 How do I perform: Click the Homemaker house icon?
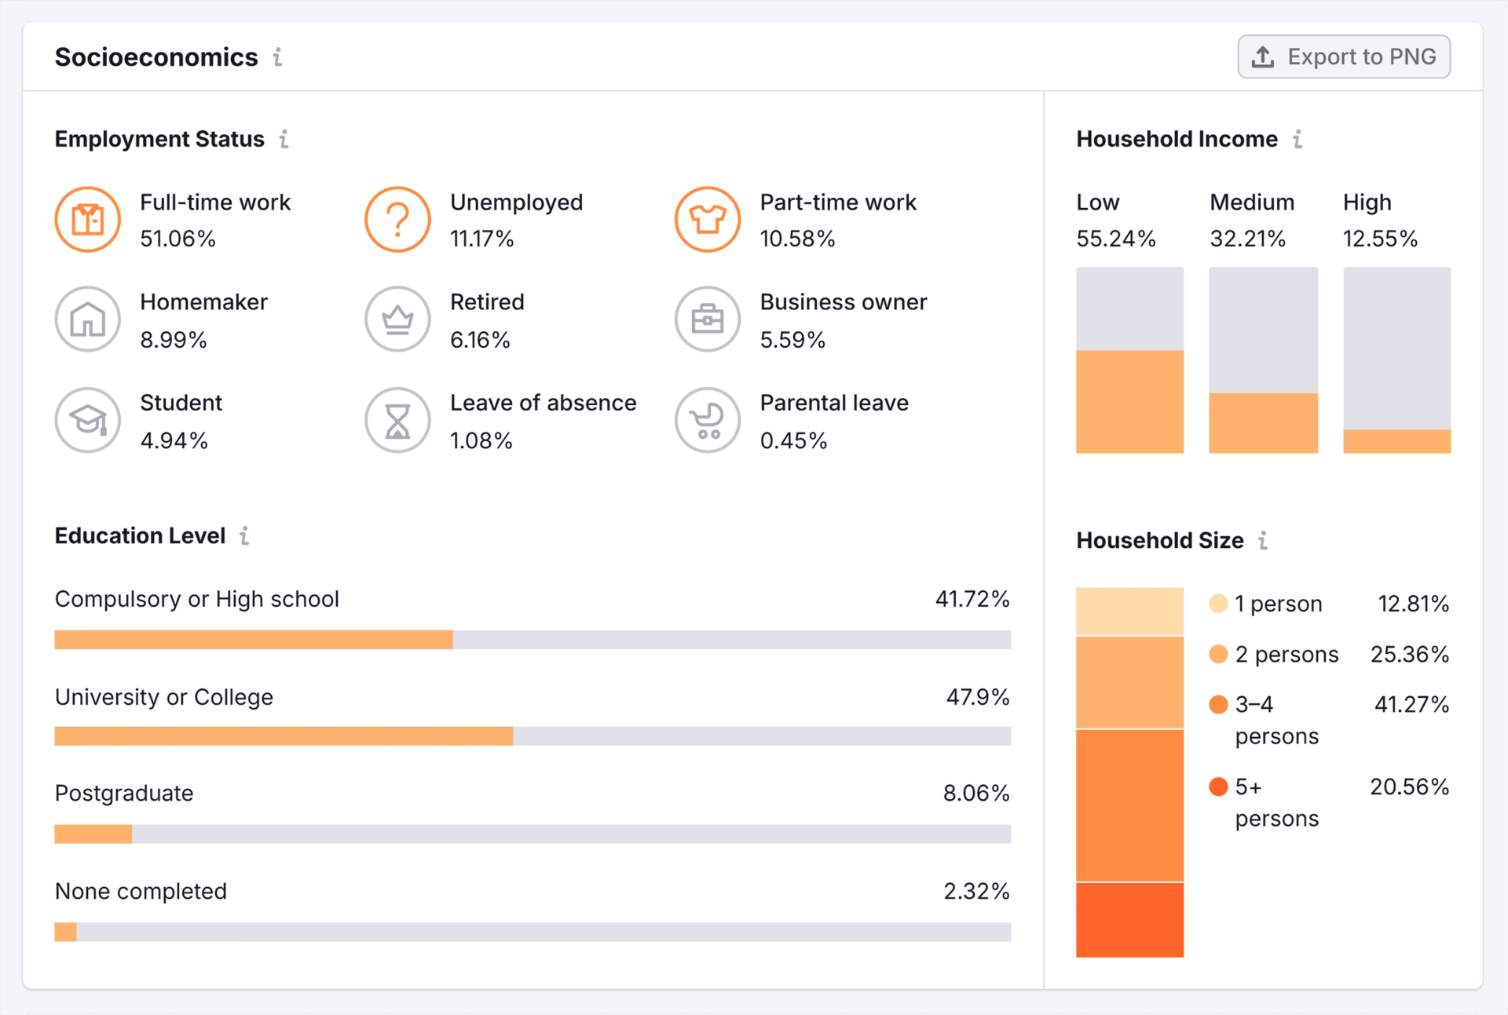point(87,319)
